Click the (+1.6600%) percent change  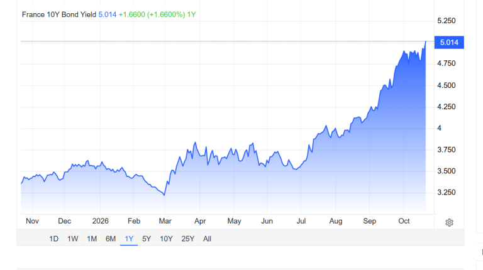tap(166, 14)
